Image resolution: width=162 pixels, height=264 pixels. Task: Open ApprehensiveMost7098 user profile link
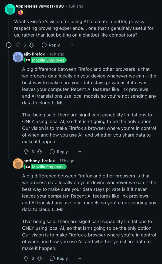pyautogui.click(x=40, y=6)
